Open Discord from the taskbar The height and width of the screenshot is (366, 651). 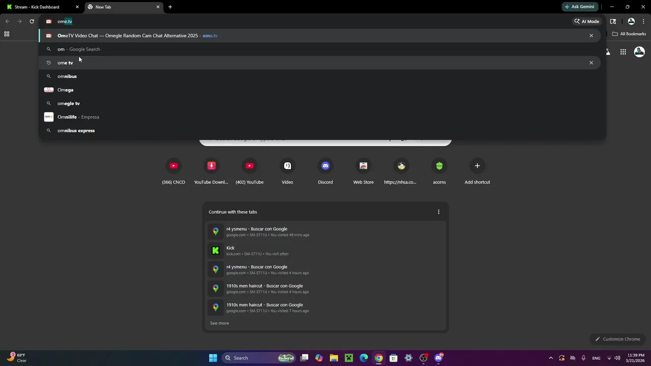click(x=439, y=358)
